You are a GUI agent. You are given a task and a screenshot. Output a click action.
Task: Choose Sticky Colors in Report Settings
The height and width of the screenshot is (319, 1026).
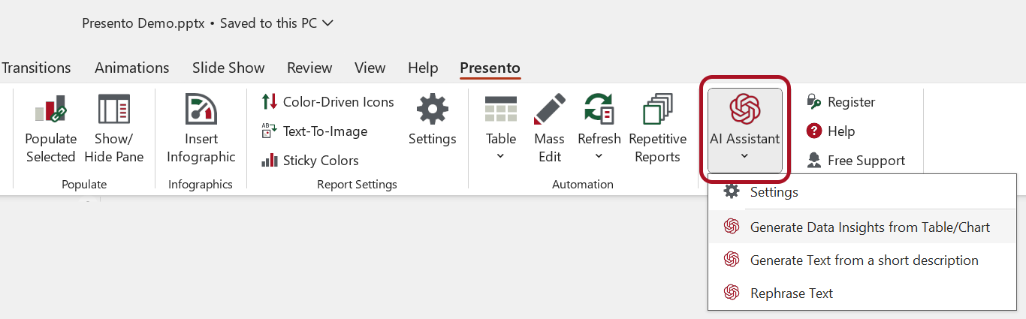pyautogui.click(x=309, y=161)
